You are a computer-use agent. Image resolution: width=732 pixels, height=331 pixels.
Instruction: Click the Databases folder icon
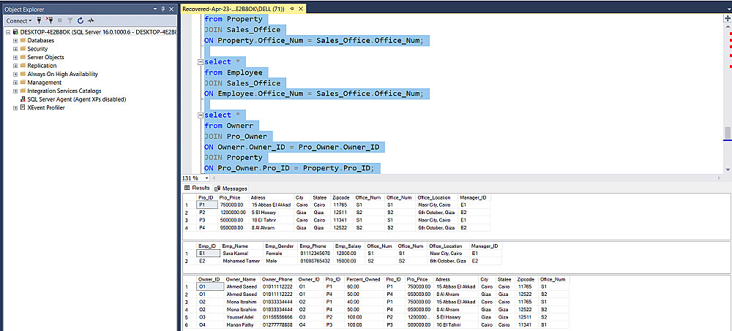[23, 41]
